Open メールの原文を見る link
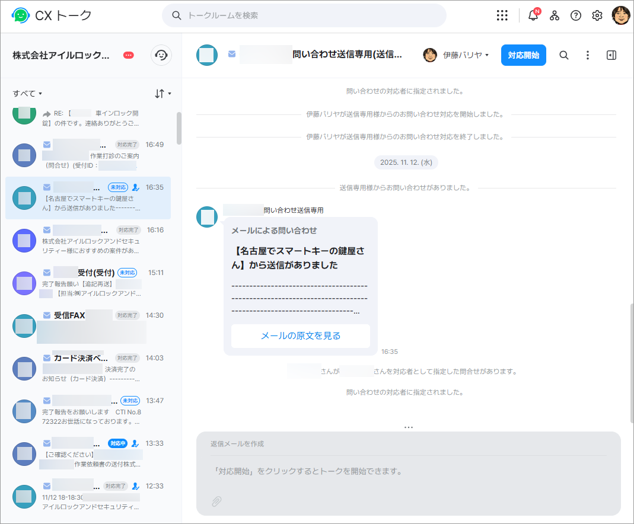 coord(301,336)
